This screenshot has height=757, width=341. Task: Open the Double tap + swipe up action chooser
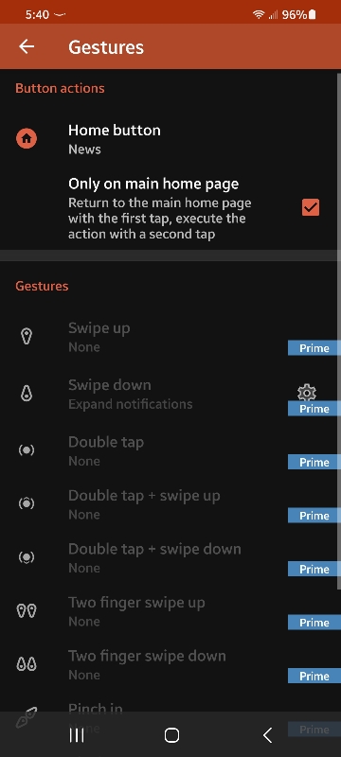(170, 504)
